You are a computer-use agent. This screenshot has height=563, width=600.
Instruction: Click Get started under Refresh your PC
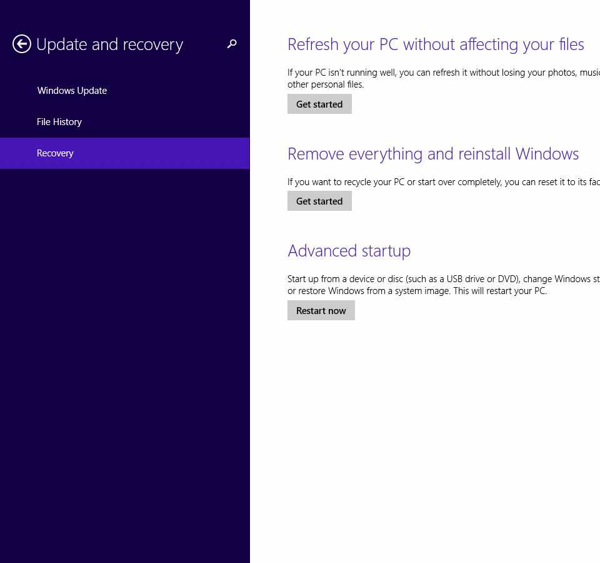(319, 104)
